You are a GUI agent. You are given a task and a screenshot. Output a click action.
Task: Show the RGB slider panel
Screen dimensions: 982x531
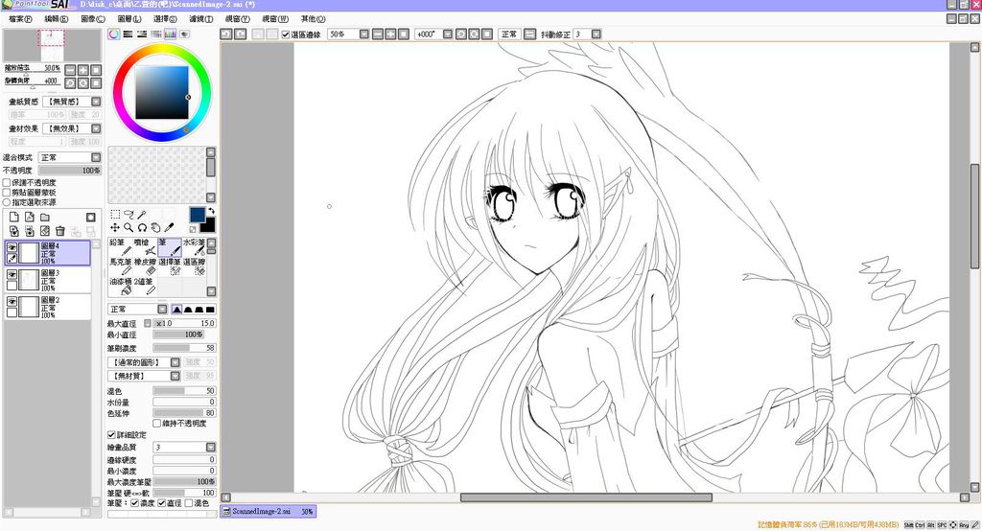point(128,35)
